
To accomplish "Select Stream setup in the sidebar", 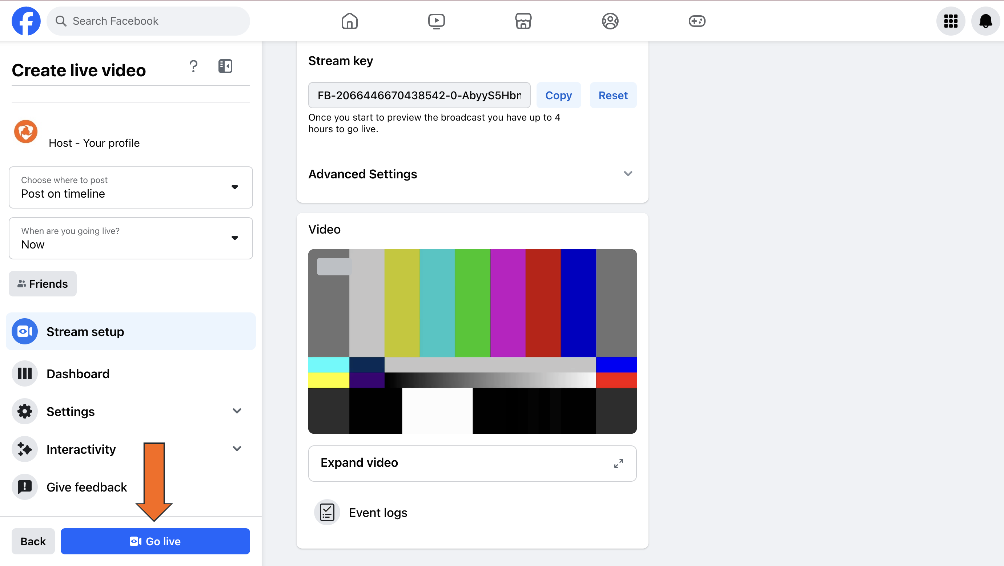I will coord(130,331).
